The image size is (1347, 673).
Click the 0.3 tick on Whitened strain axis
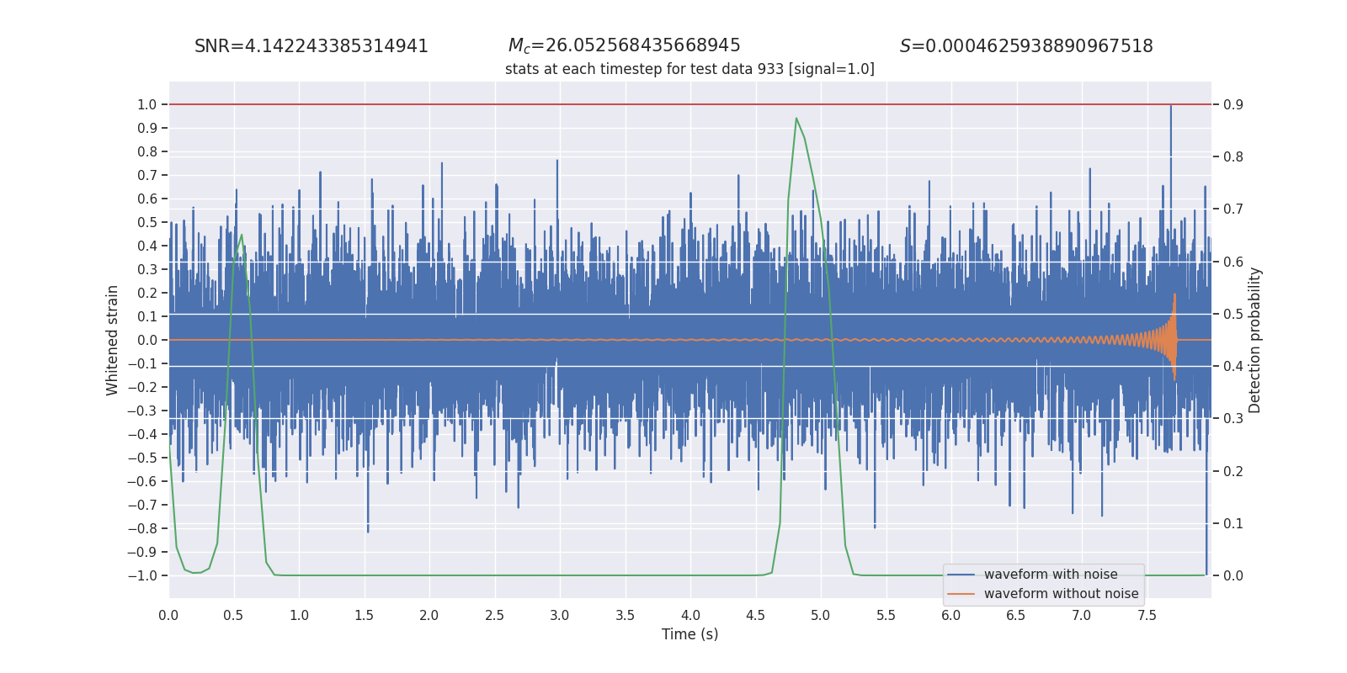pos(147,269)
